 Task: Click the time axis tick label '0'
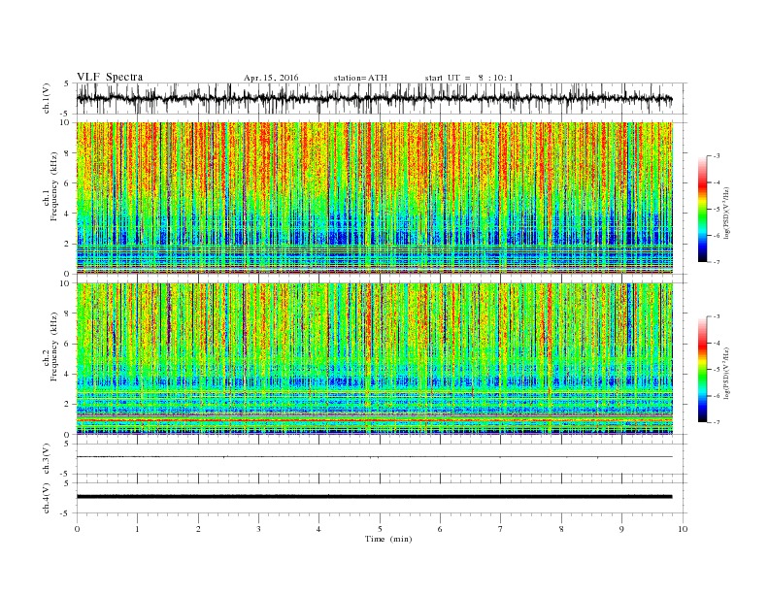coord(77,529)
